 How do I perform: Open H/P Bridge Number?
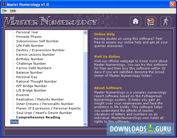[32, 86]
